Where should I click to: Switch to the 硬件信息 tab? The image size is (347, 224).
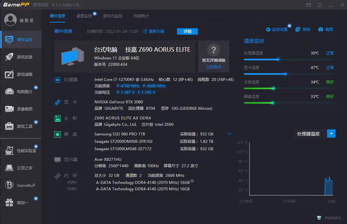click(x=57, y=16)
